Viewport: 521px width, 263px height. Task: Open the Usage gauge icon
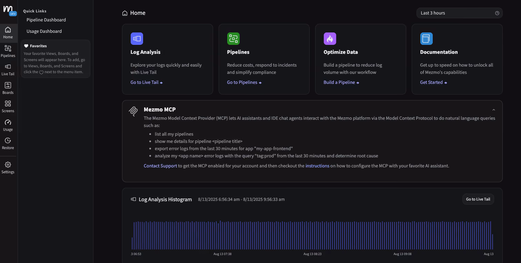coord(8,125)
